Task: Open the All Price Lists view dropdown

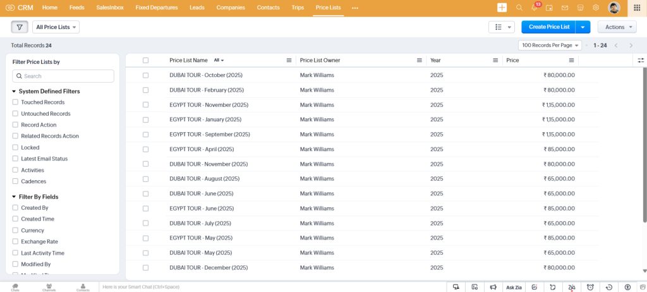Action: click(x=56, y=27)
